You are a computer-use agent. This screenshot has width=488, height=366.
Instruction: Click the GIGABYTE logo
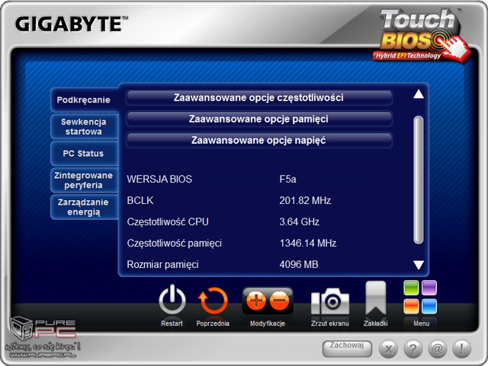pos(72,24)
